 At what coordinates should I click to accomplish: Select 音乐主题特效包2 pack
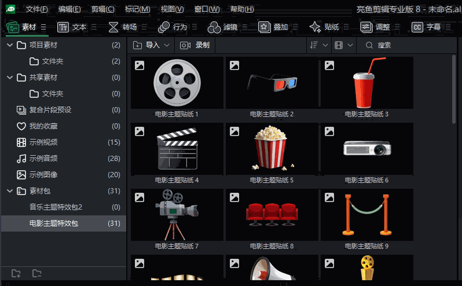pos(64,207)
